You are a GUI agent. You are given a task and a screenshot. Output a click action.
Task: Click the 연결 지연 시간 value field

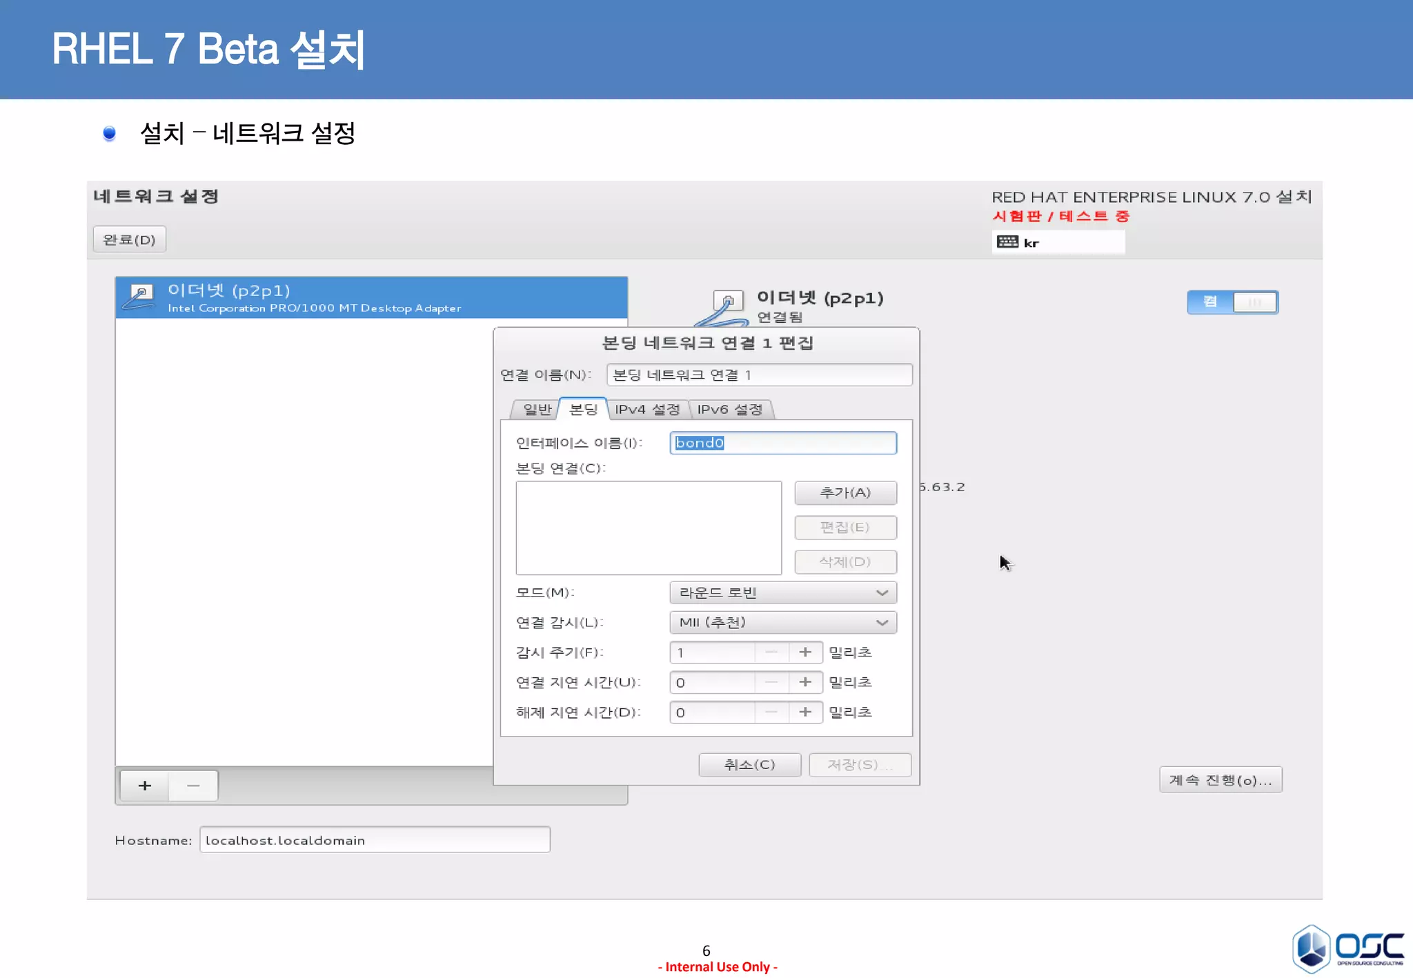coord(712,682)
